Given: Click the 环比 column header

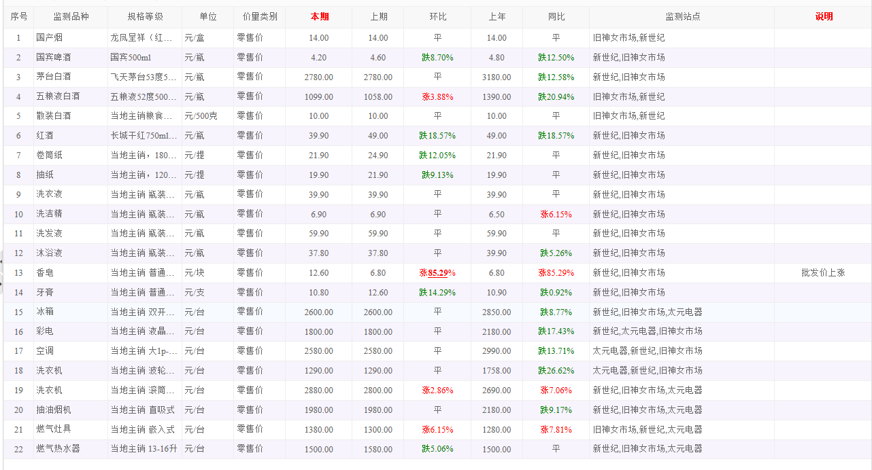Looking at the screenshot, I should coord(438,17).
